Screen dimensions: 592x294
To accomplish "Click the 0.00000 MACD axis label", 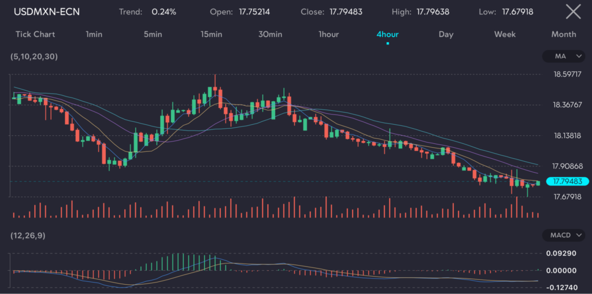I will pos(561,270).
